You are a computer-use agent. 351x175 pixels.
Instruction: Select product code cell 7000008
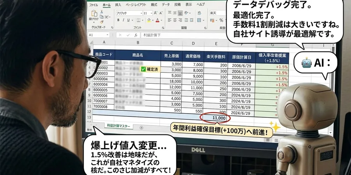pos(104,107)
